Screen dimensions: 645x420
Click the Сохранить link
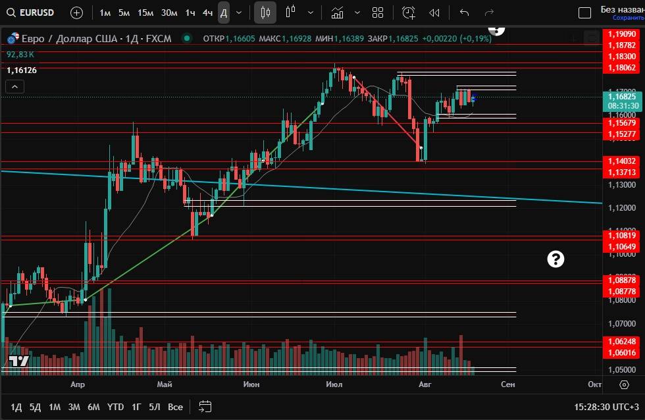(627, 18)
